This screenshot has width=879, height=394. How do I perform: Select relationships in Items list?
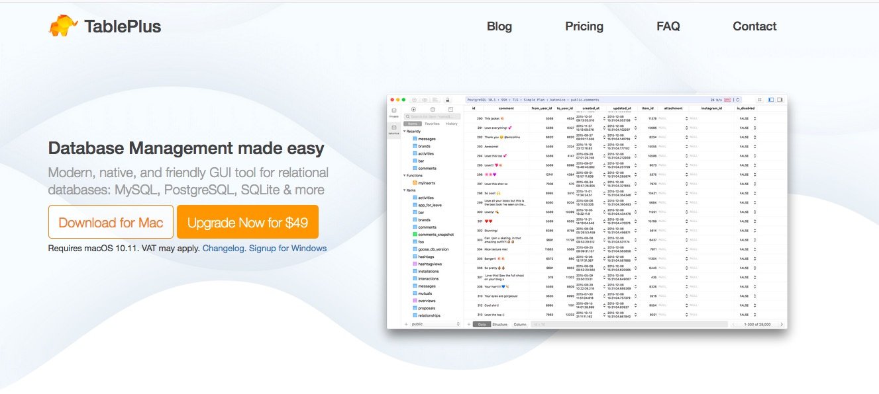(429, 315)
